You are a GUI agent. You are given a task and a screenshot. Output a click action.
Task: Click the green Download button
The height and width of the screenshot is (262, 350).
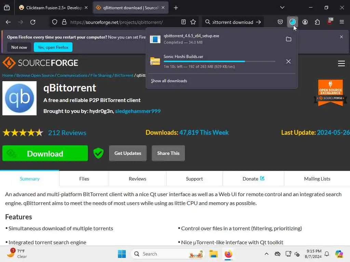coord(45,153)
